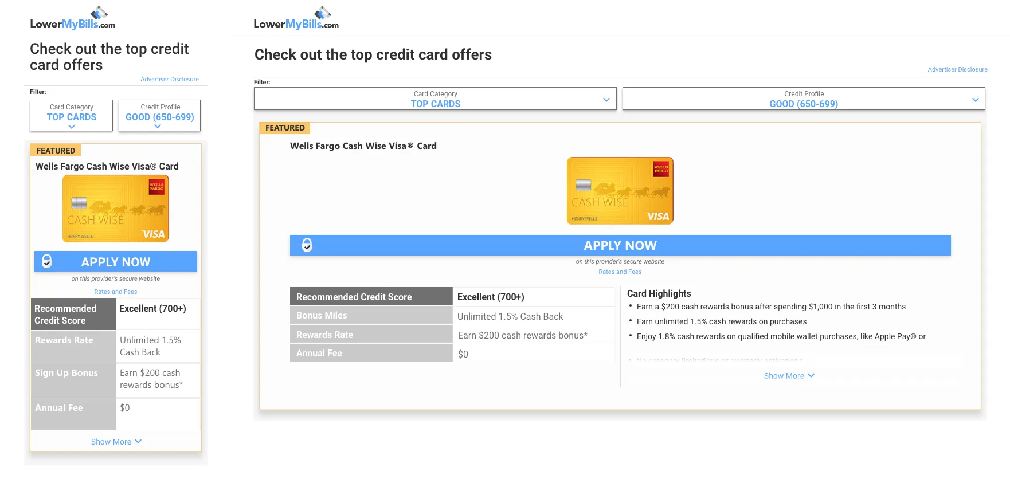The width and height of the screenshot is (1010, 487).
Task: Open mobile Credit Profile GOOD (650-699) dropdown
Action: click(x=160, y=116)
